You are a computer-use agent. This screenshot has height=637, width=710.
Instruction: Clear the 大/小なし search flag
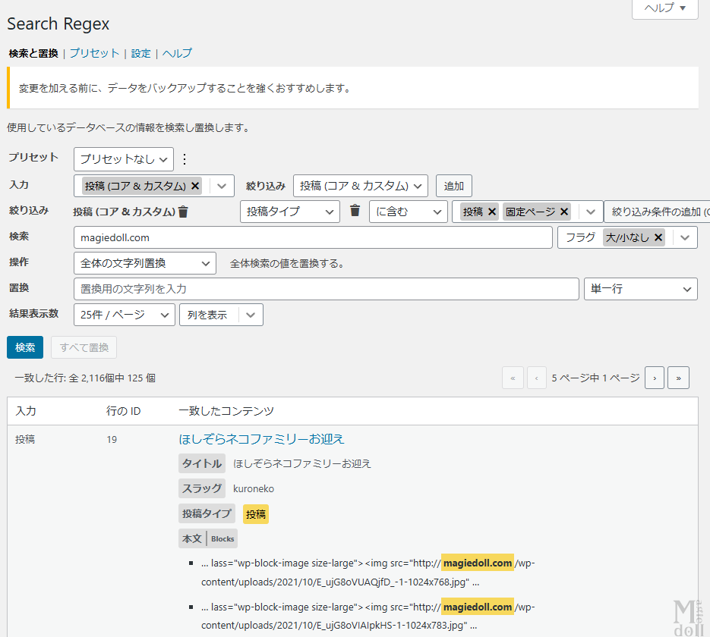658,237
